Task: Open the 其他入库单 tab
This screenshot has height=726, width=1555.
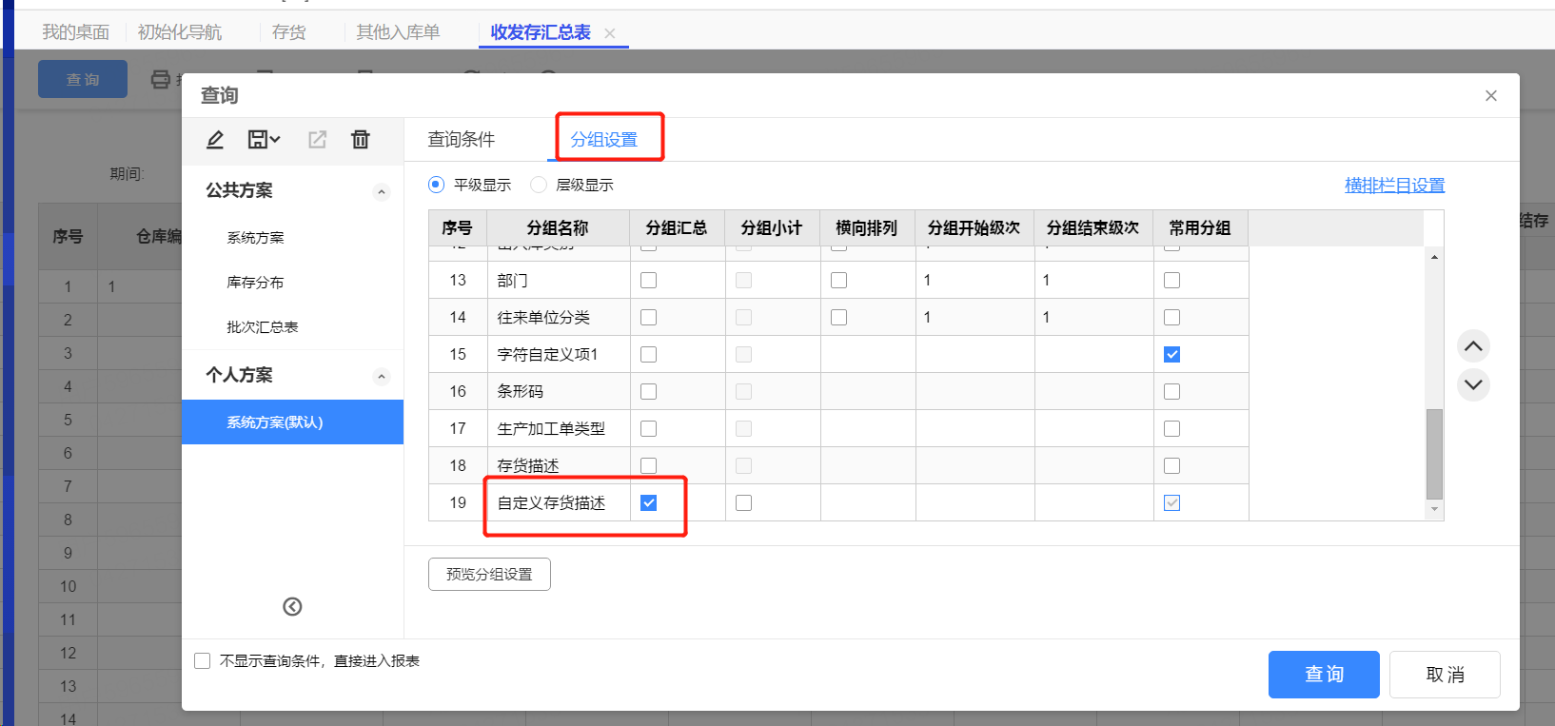Action: tap(398, 32)
